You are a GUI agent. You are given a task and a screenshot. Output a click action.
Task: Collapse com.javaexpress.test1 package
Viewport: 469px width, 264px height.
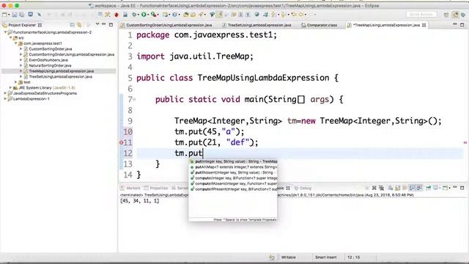[x=16, y=43]
